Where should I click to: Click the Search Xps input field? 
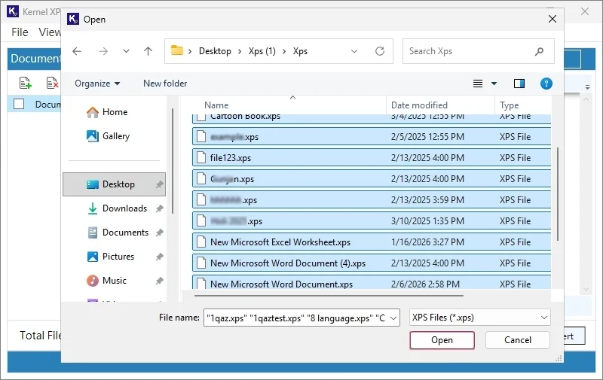coord(469,51)
